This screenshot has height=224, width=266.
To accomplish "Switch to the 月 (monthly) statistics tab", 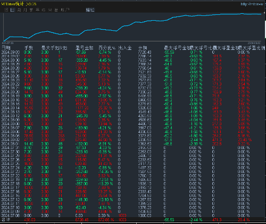I will tap(25, 10).
